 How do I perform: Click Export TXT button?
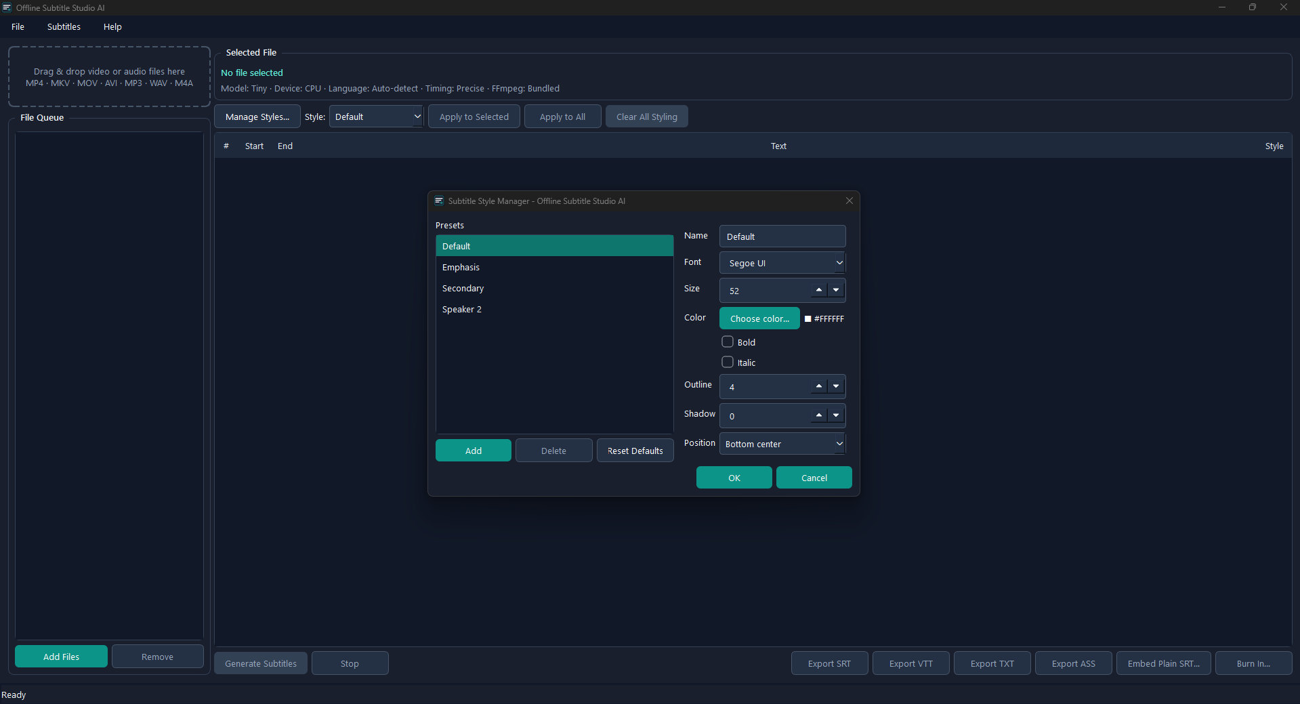[992, 663]
